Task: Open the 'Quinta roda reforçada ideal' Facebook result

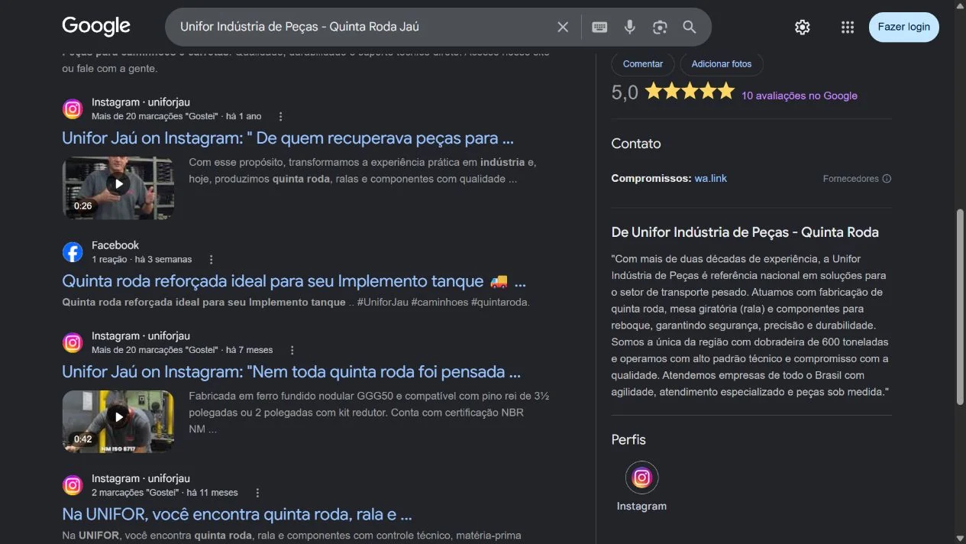Action: [x=294, y=281]
